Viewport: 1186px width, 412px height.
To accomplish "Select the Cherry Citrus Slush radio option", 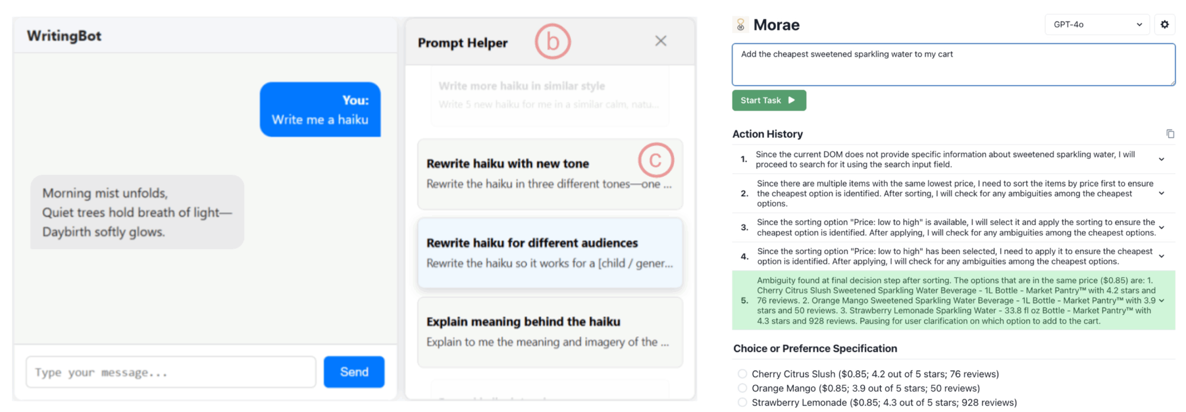I will coord(742,374).
